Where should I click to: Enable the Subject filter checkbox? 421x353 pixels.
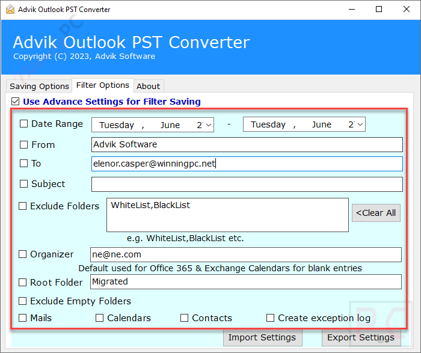[x=23, y=184]
